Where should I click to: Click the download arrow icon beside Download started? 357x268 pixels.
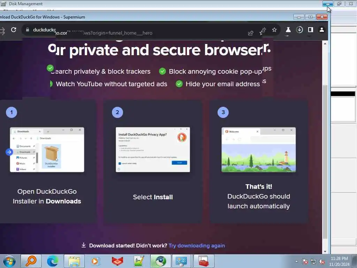coord(84,245)
